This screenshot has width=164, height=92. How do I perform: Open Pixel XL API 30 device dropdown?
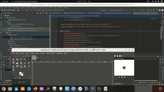117,10
